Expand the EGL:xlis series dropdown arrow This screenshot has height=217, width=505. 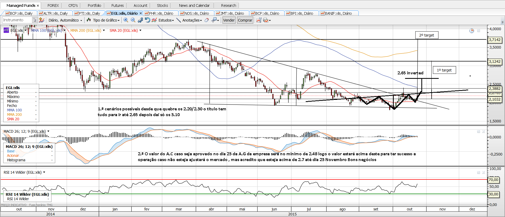pos(26,30)
